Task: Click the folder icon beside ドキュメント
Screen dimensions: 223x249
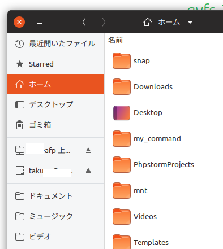Action: coord(20,196)
